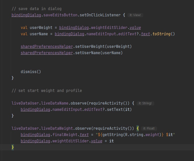This screenshot has width=194, height=161.
Task: Click the "it: Float!" inlay hint
Action: point(149,128)
